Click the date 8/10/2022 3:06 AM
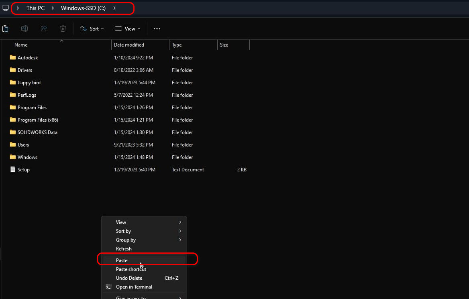 click(x=134, y=70)
